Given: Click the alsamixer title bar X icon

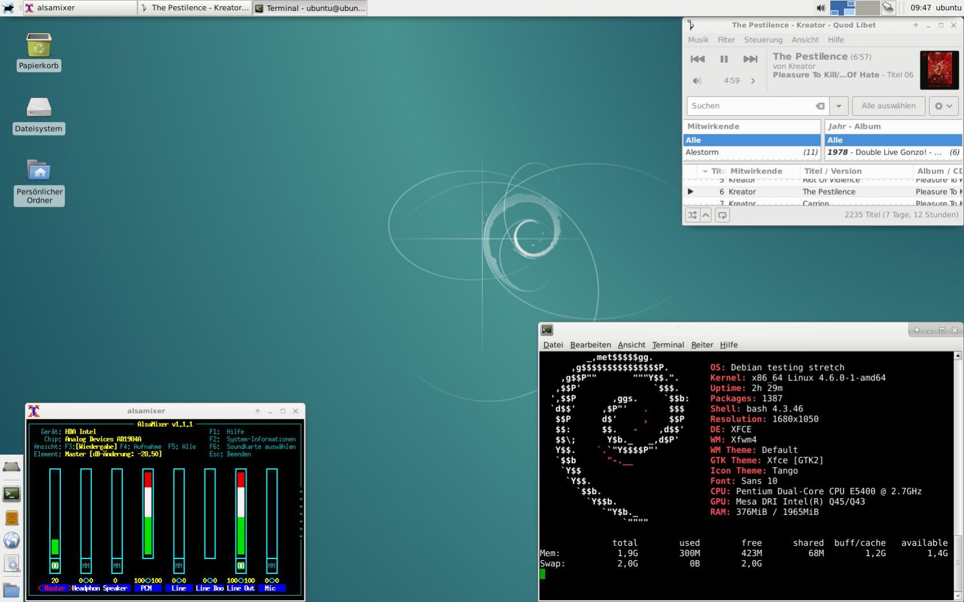Looking at the screenshot, I should 34,411.
